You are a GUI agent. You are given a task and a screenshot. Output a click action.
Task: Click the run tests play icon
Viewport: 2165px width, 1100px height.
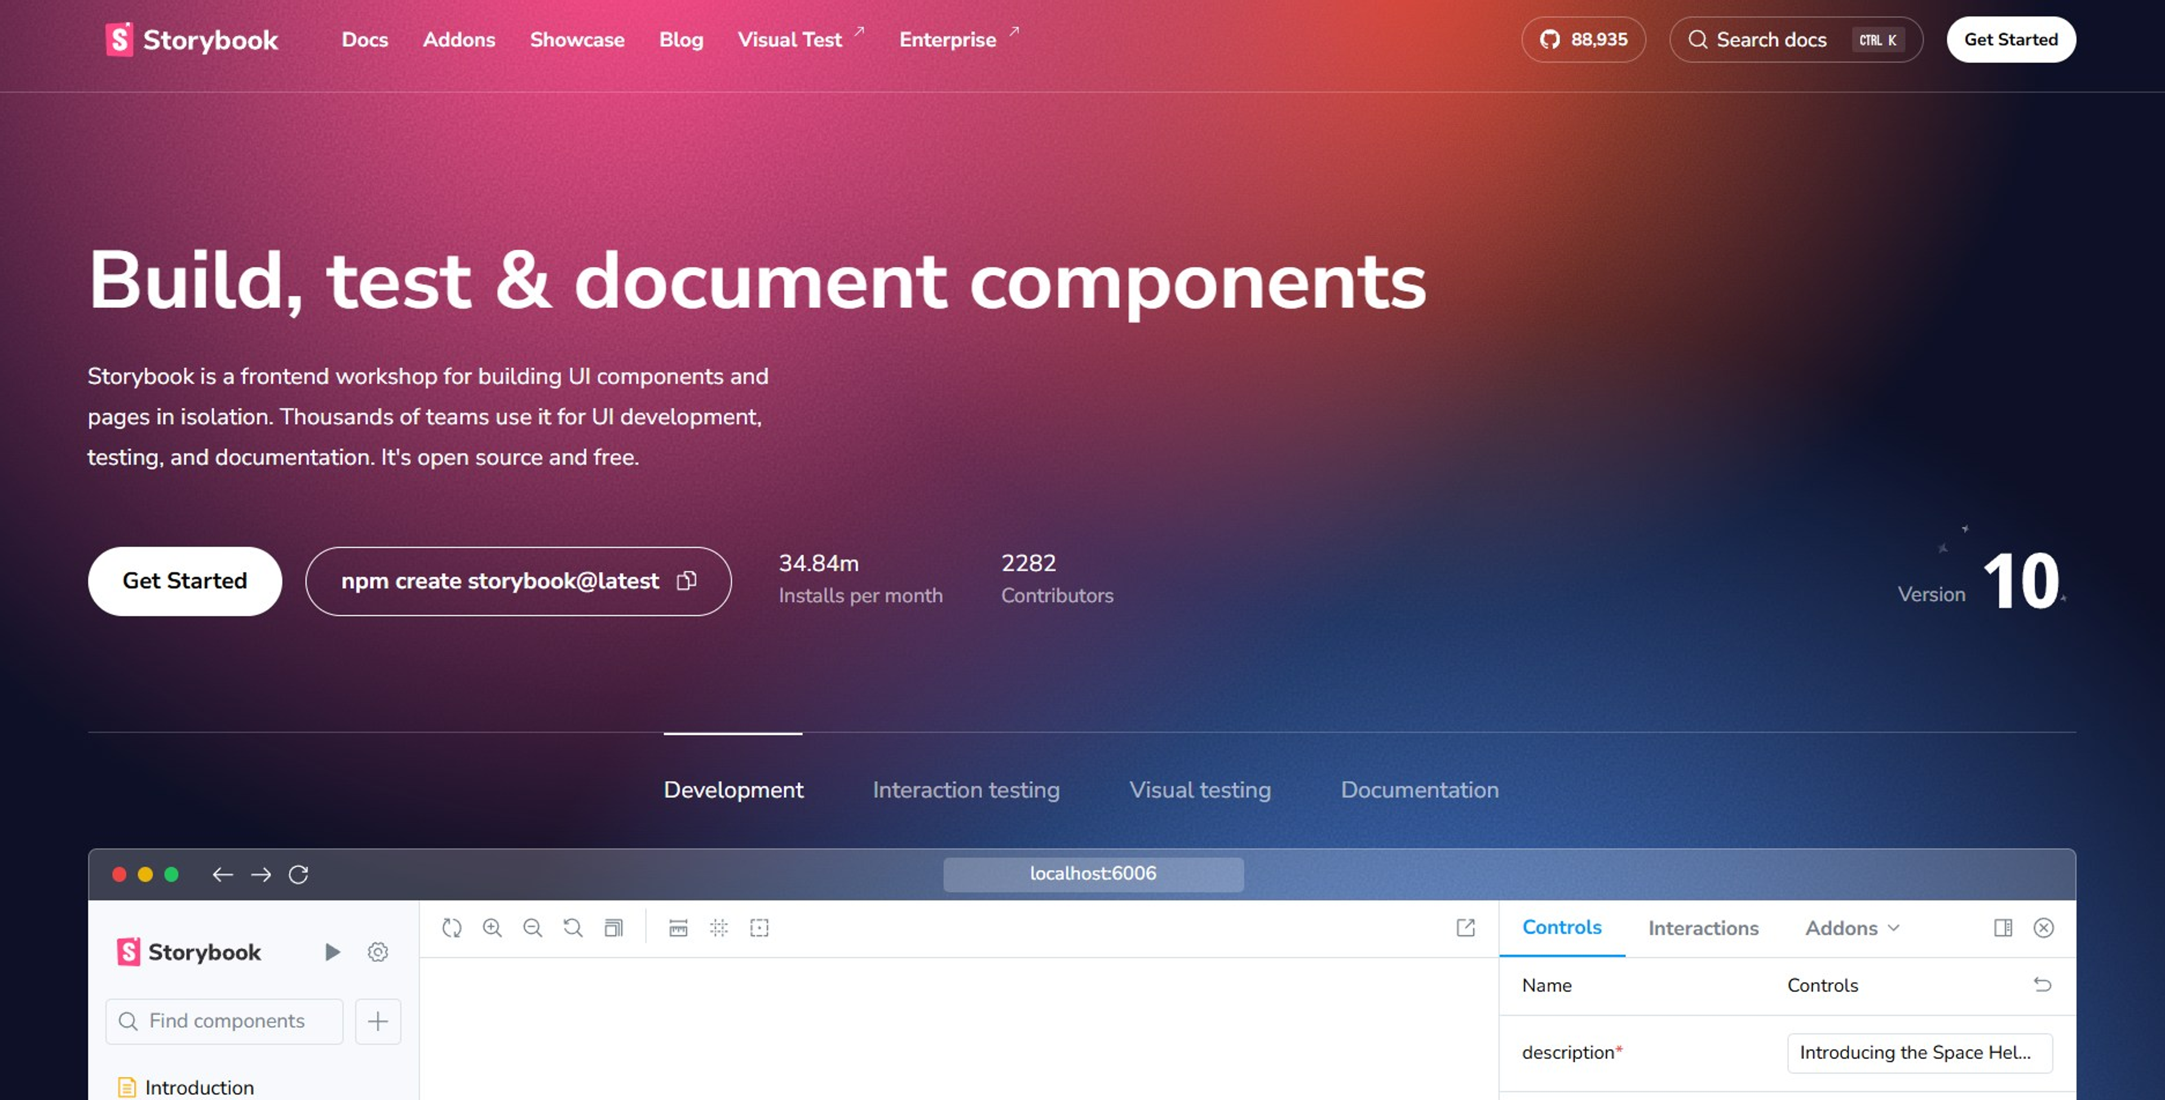[332, 952]
